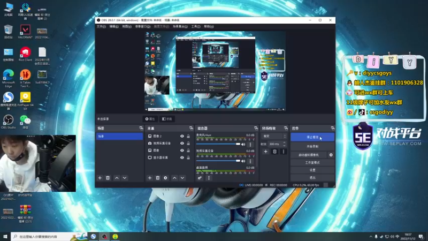
Task: Open the scene transition type dropdown
Action: [274, 136]
